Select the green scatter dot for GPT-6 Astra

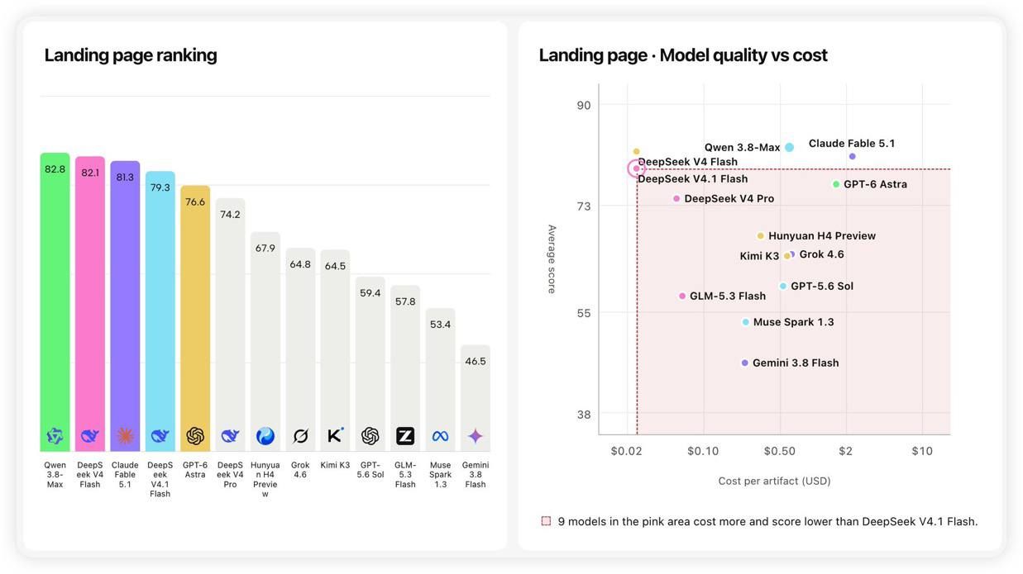(836, 184)
